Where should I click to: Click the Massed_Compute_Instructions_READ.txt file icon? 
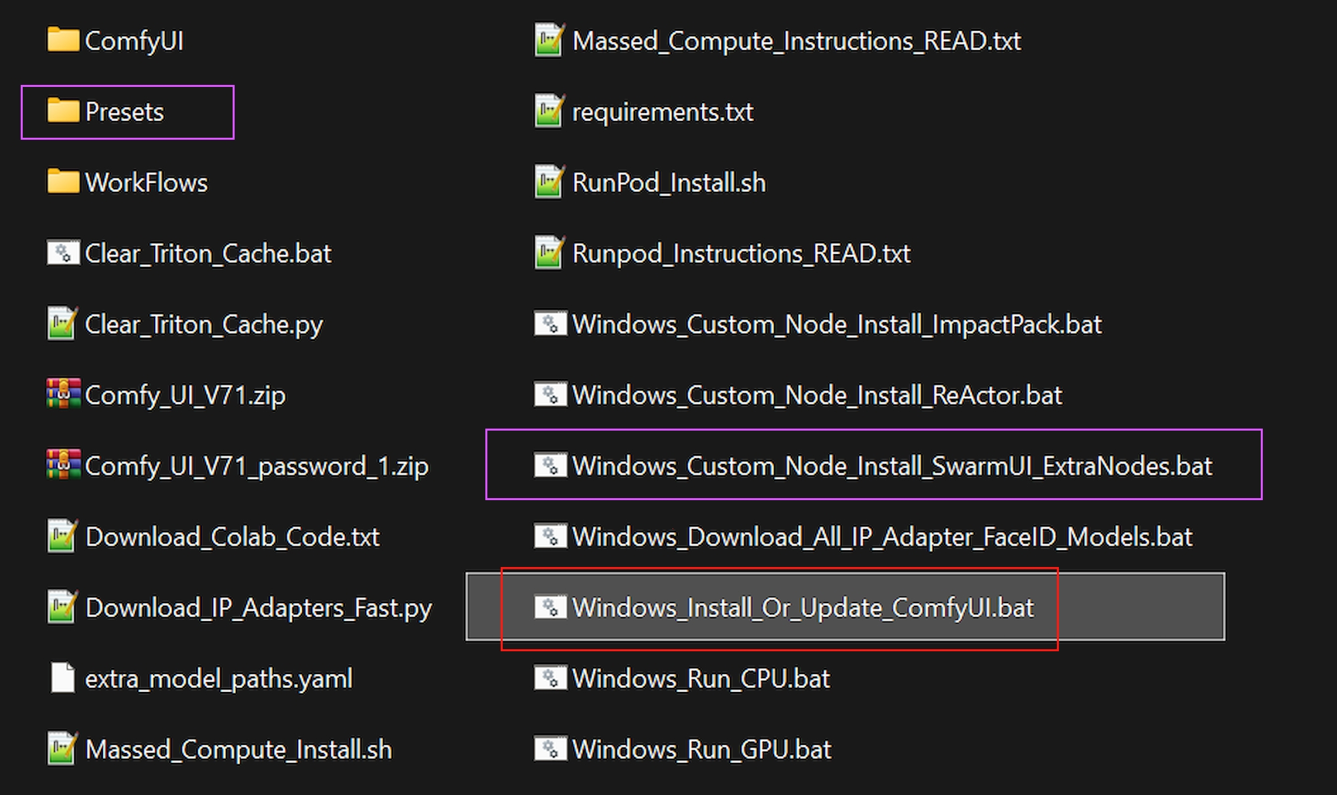coord(550,39)
